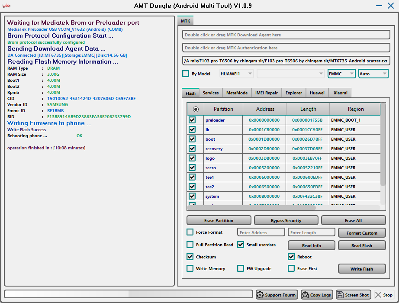Screen dimensions: 399x303
Task: Disable the Checksum checkbox
Action: click(190, 257)
